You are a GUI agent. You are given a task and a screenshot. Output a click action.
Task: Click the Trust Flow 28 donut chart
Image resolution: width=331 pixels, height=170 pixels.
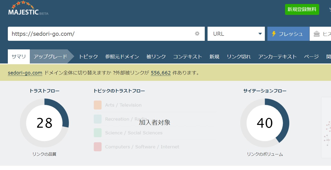pos(44,123)
